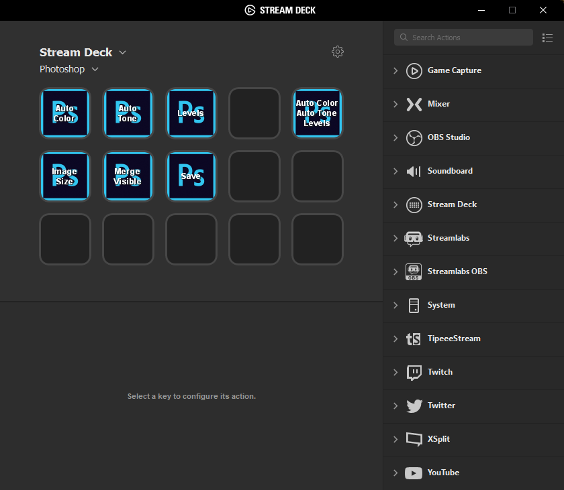The height and width of the screenshot is (490, 564).
Task: Click the Soundboard label
Action: point(450,171)
